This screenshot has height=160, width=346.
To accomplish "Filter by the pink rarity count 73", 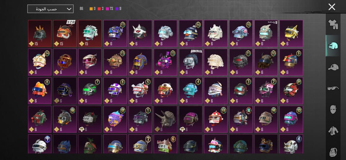I will (x=109, y=9).
